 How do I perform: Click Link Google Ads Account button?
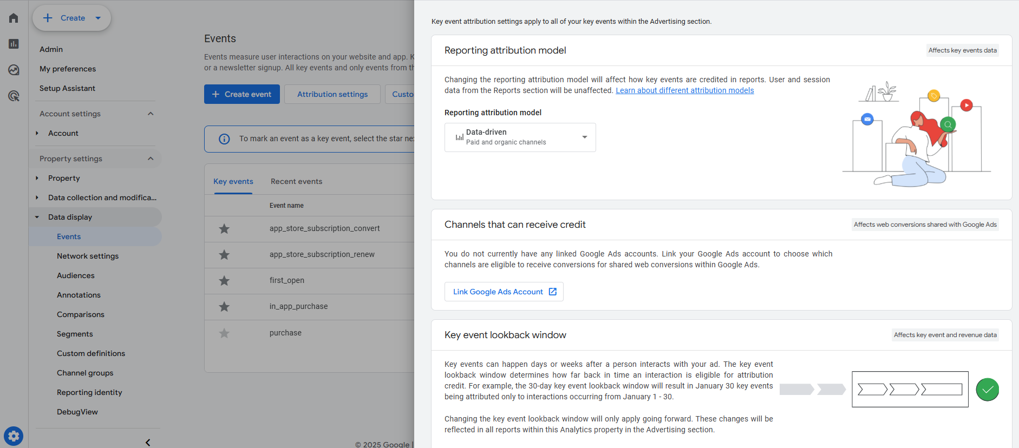[504, 292]
